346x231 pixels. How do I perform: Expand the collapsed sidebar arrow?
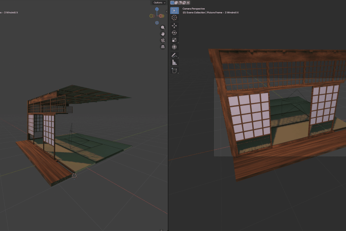tap(167, 12)
